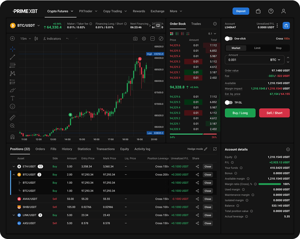The height and width of the screenshot is (239, 300).
Task: Open the wallet icon in header
Action: point(258,11)
